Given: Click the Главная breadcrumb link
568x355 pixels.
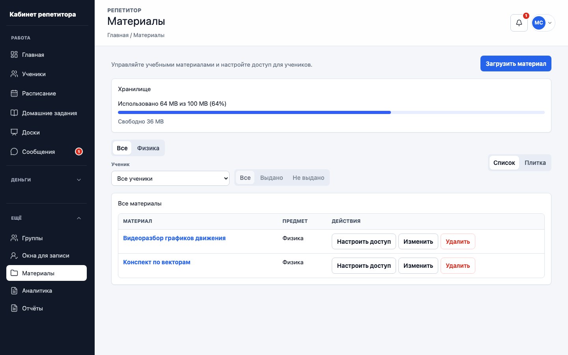Looking at the screenshot, I should [118, 35].
